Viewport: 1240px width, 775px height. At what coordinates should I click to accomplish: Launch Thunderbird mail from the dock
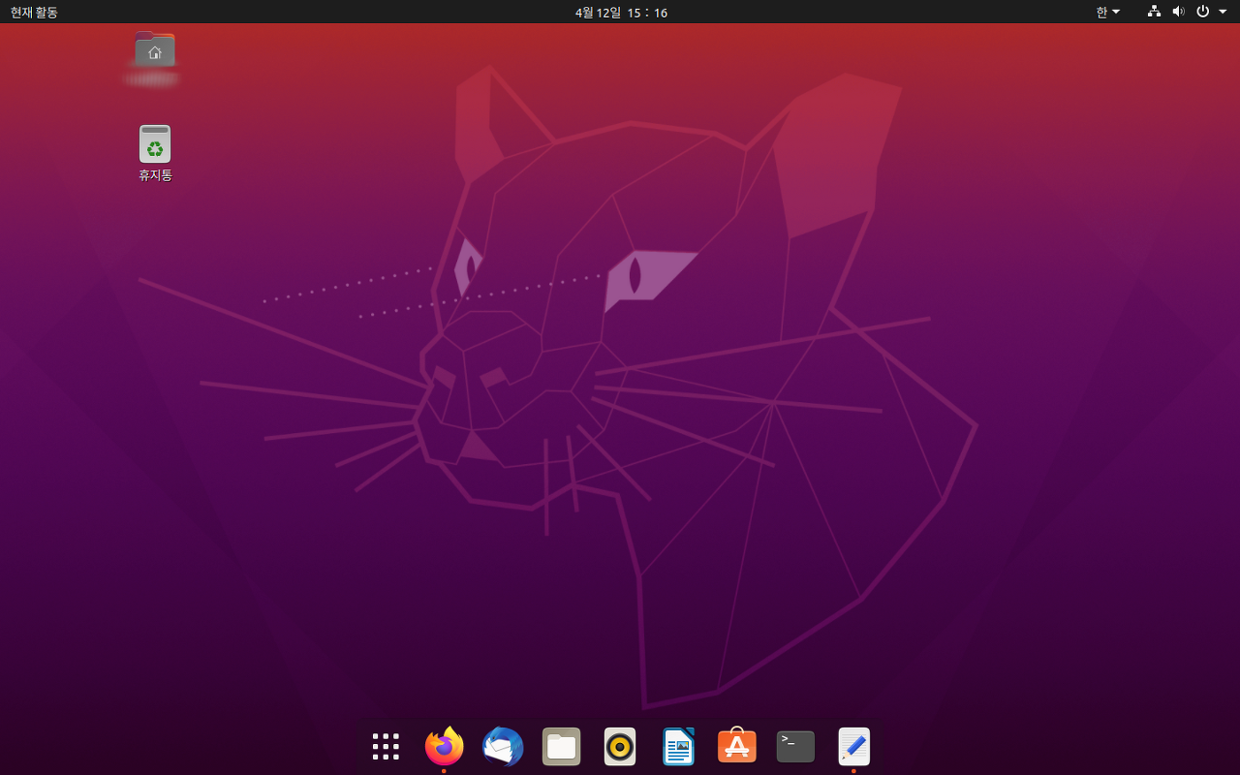[x=503, y=746]
